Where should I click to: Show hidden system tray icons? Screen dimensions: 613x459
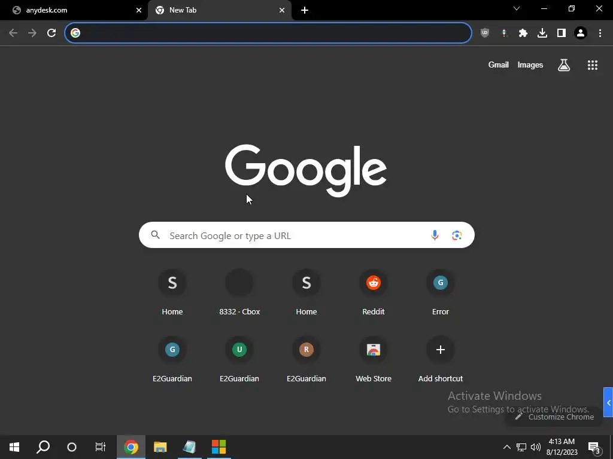click(x=506, y=447)
